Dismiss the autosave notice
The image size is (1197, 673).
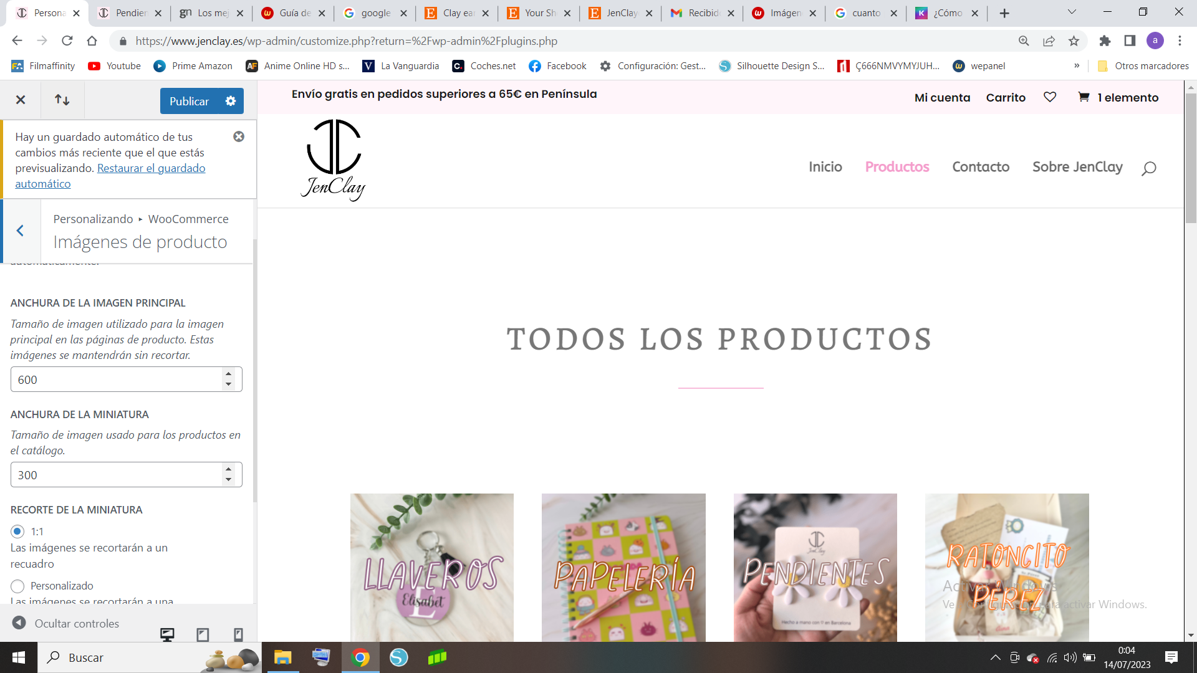pyautogui.click(x=239, y=136)
